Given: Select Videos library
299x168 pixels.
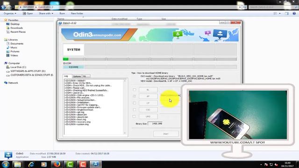Looking at the screenshot, I should 14,56.
